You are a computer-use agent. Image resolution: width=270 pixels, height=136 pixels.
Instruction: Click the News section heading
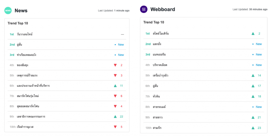(x=21, y=11)
